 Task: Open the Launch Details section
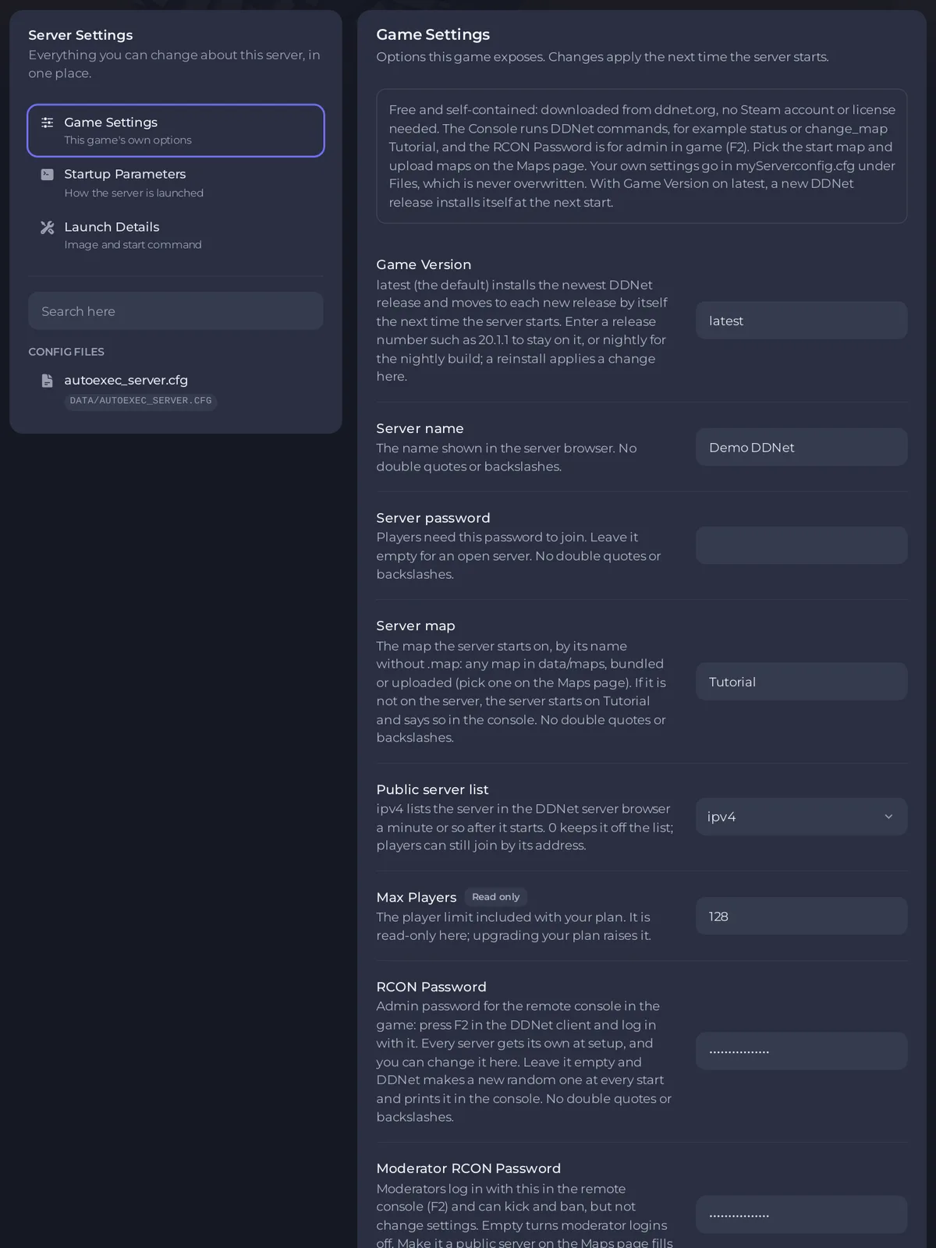tap(175, 235)
